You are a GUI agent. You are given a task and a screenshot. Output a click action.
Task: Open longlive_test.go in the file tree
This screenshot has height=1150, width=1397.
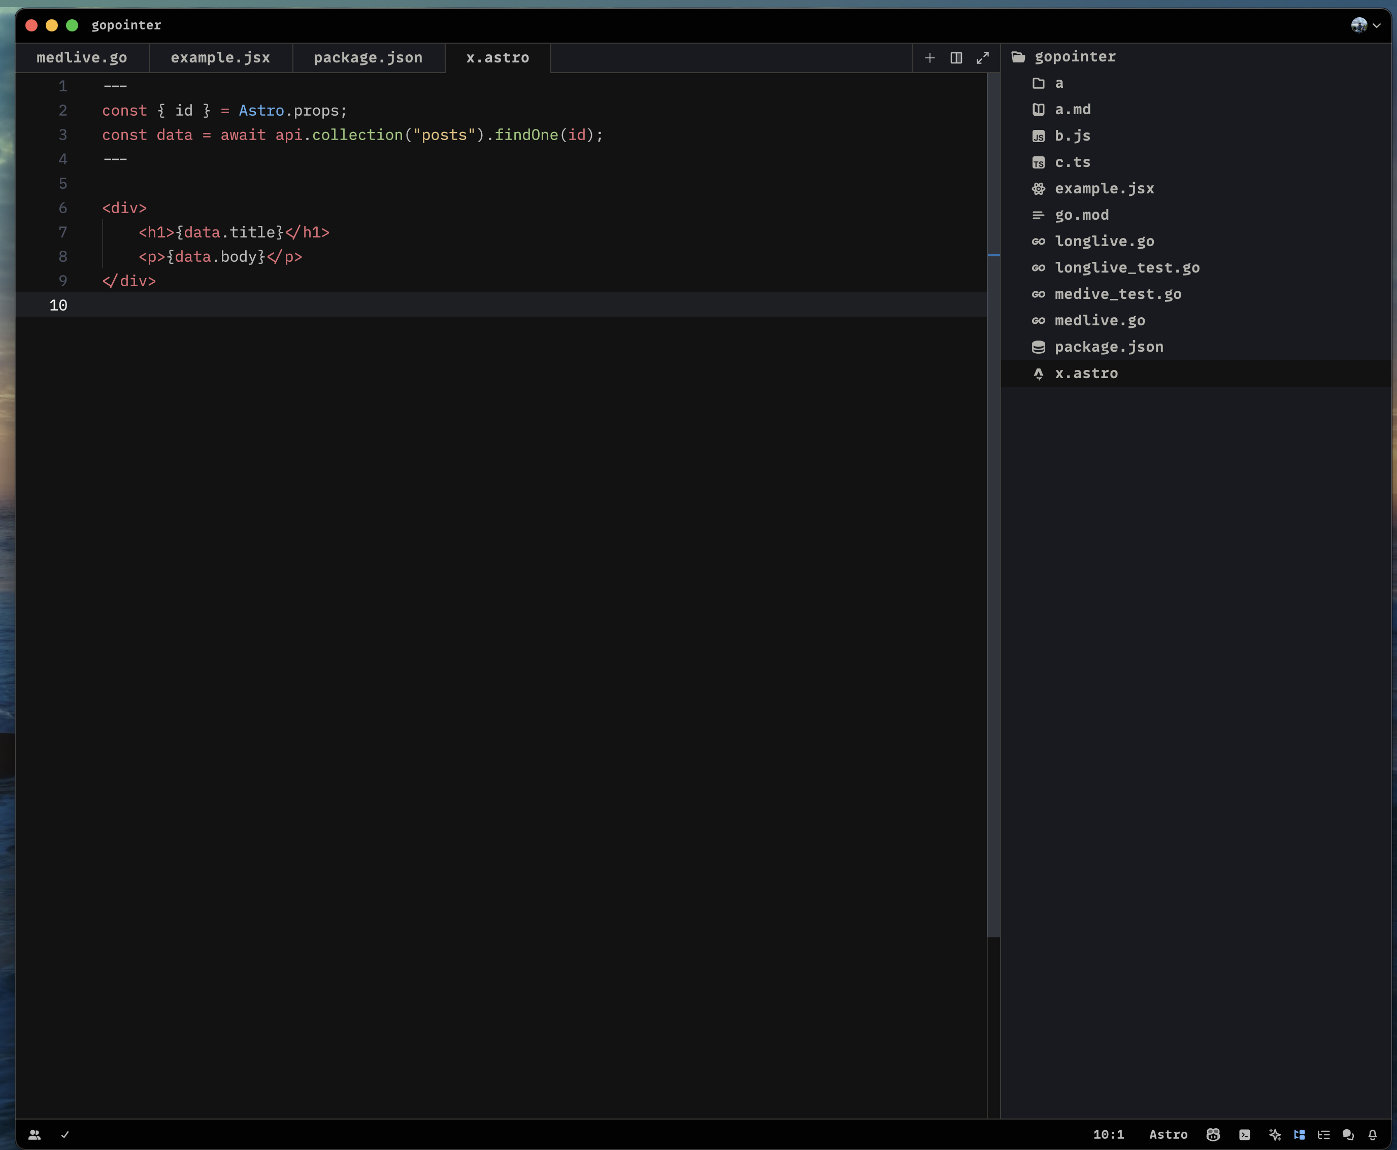pos(1126,267)
